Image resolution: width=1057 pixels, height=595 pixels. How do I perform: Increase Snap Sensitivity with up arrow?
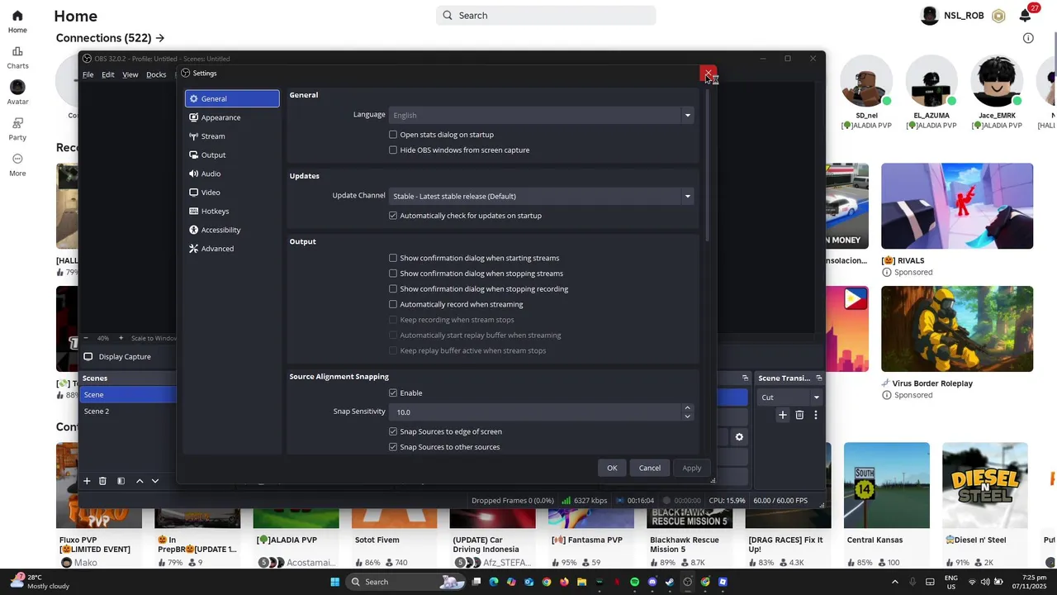pos(687,407)
